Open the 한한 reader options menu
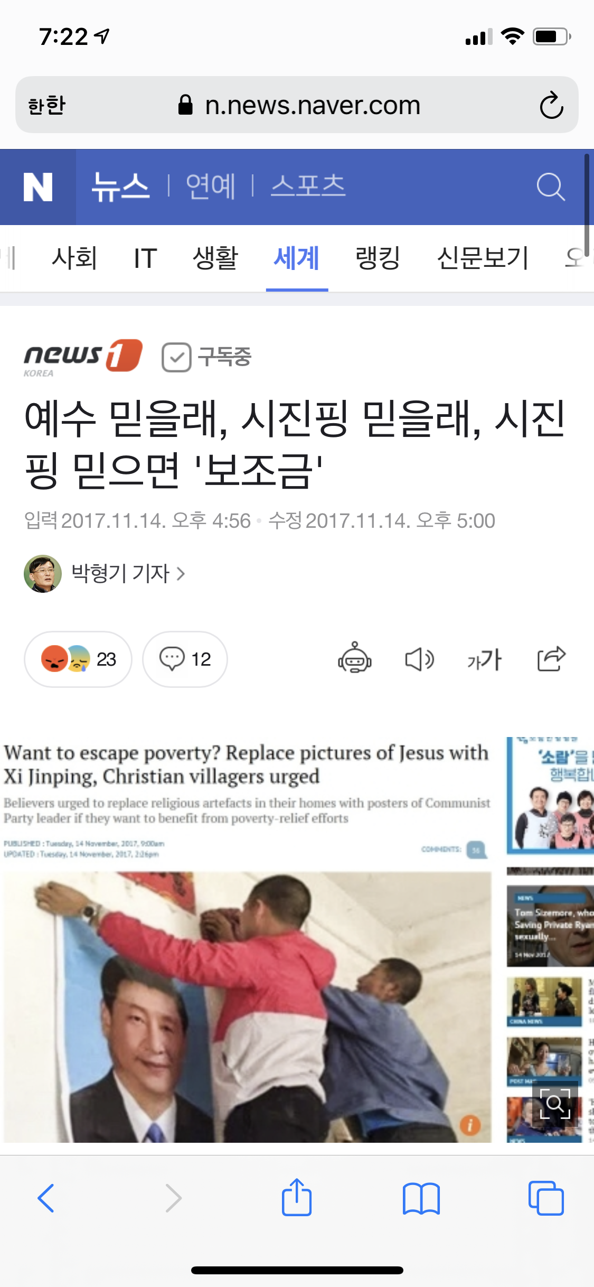The image size is (594, 1287). coord(47,105)
